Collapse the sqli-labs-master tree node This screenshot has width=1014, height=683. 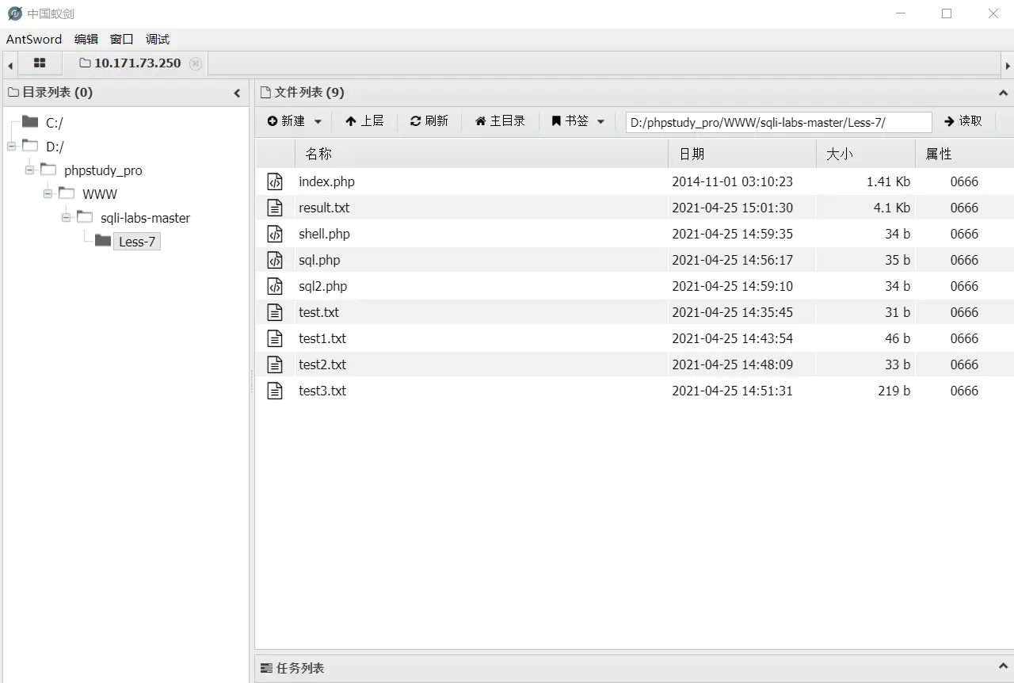(67, 218)
